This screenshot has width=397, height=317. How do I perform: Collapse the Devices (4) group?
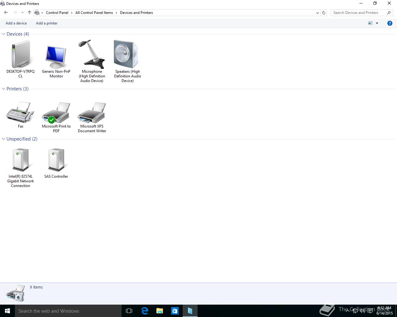[x=3, y=34]
